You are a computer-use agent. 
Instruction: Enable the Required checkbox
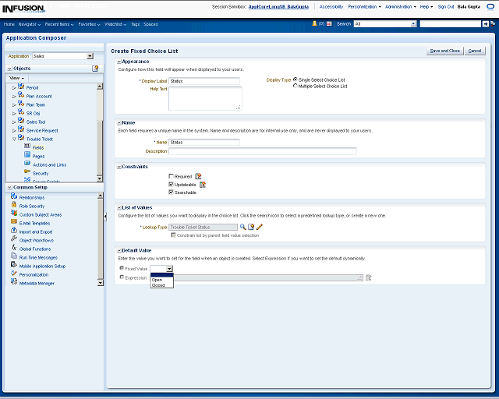pyautogui.click(x=171, y=177)
